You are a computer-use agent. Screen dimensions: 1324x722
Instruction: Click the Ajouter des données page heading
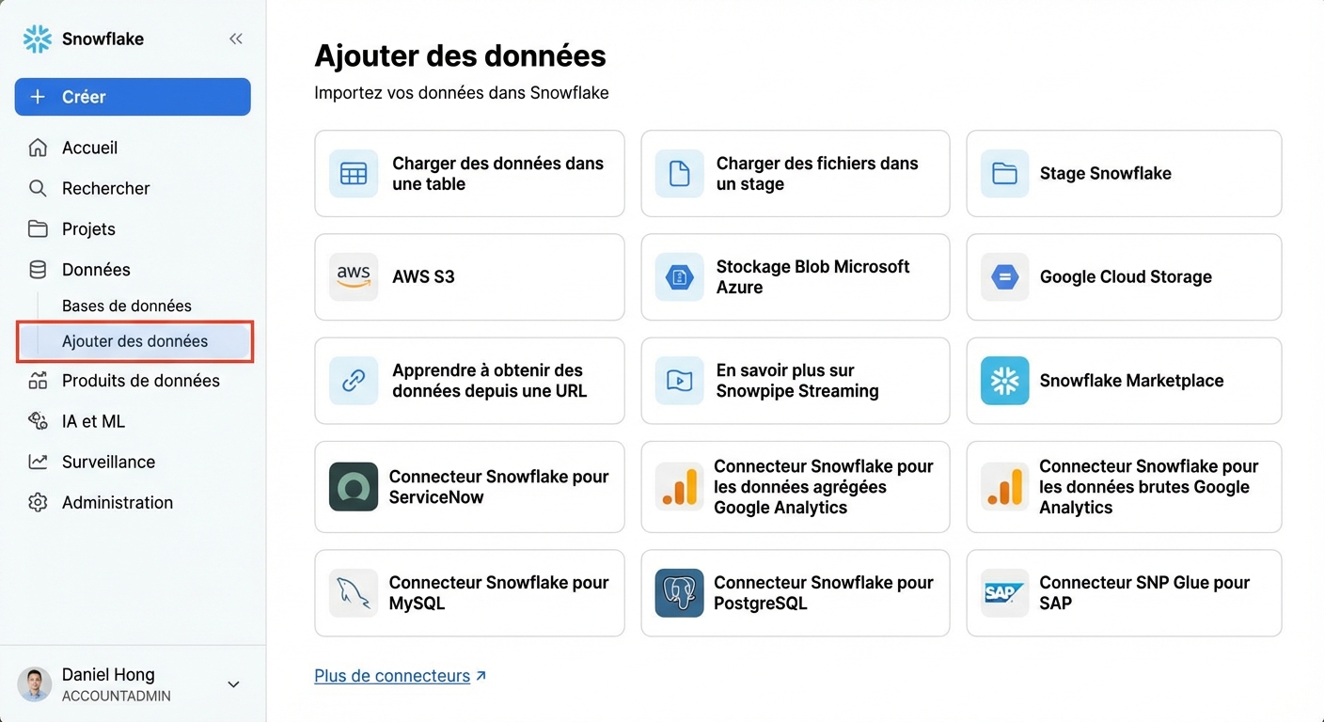click(460, 55)
